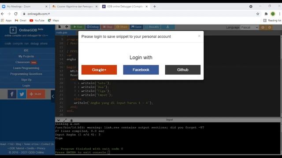Click the Blog footer link
282x158 pixels.
(x=19, y=144)
